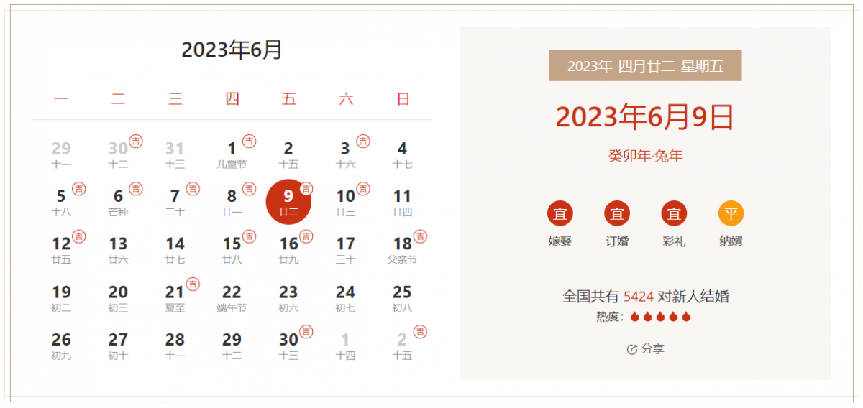Select greyed-out May 29
The width and height of the screenshot is (863, 408).
tap(61, 154)
